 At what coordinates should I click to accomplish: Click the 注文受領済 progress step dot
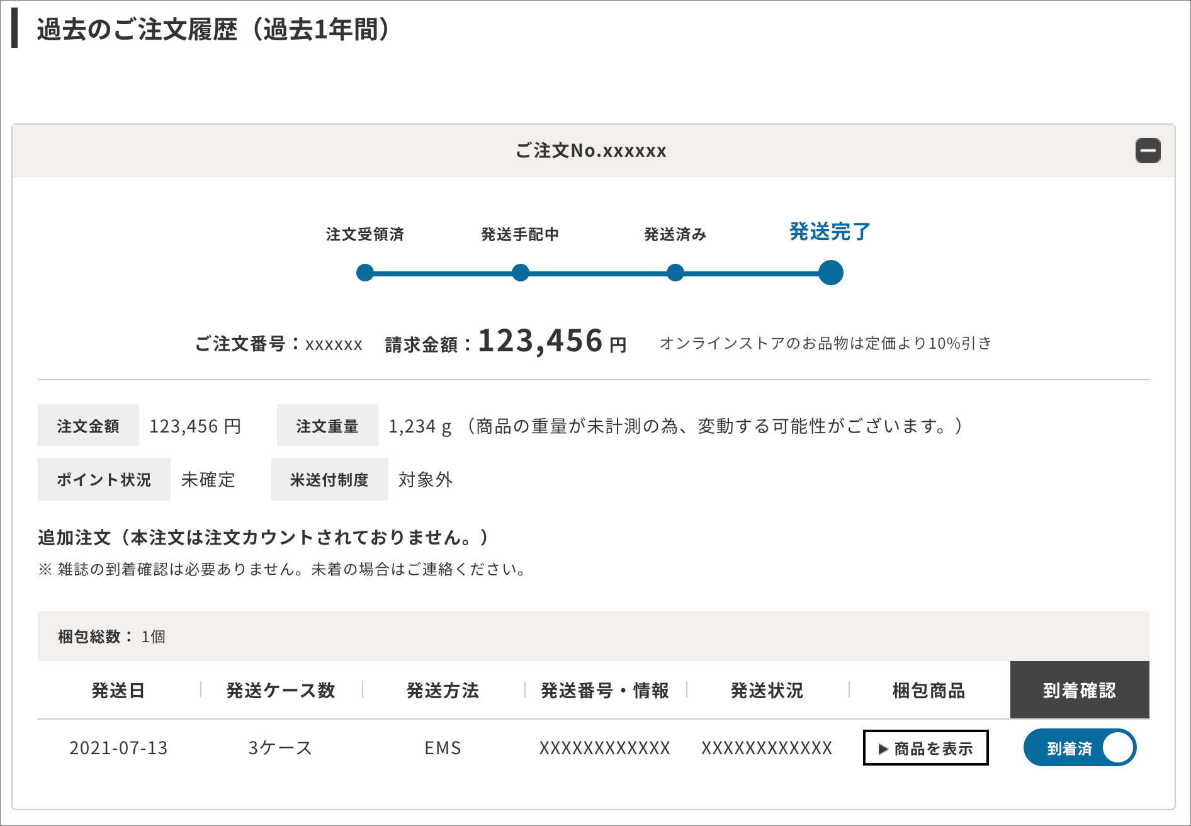365,273
